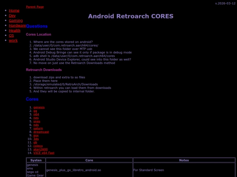Open the saturn core link
Screen dimensions: 237x177
click(38, 128)
